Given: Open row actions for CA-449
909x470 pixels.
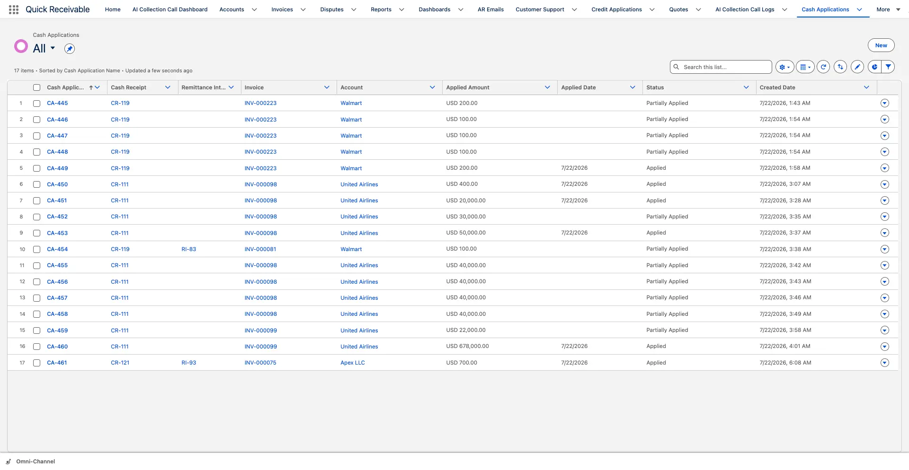Looking at the screenshot, I should [x=884, y=168].
